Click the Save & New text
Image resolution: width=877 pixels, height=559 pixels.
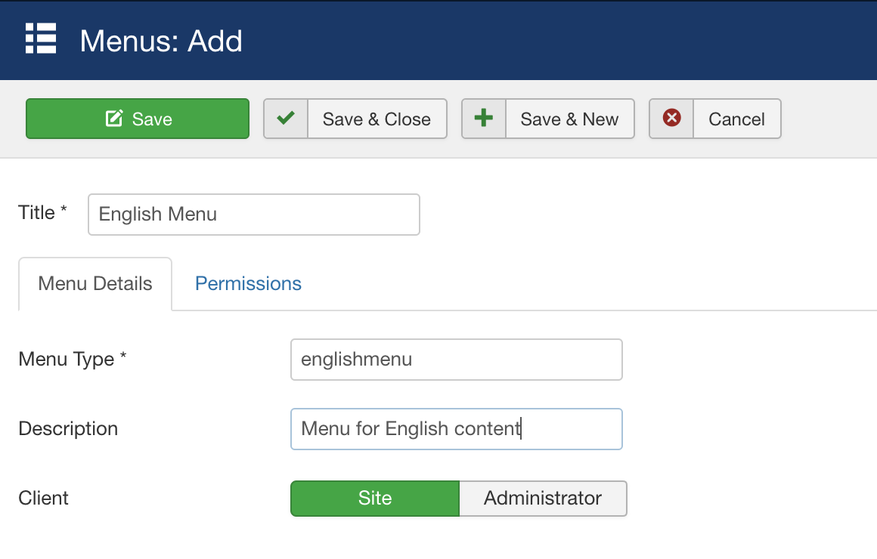coord(569,119)
